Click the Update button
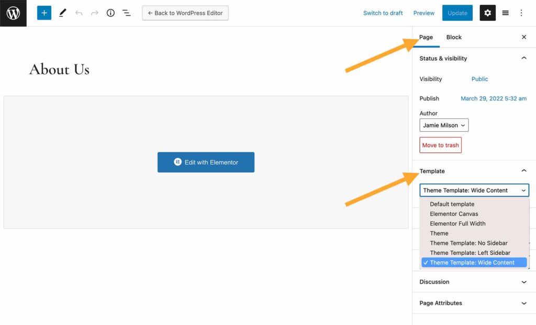This screenshot has width=536, height=325. point(457,13)
